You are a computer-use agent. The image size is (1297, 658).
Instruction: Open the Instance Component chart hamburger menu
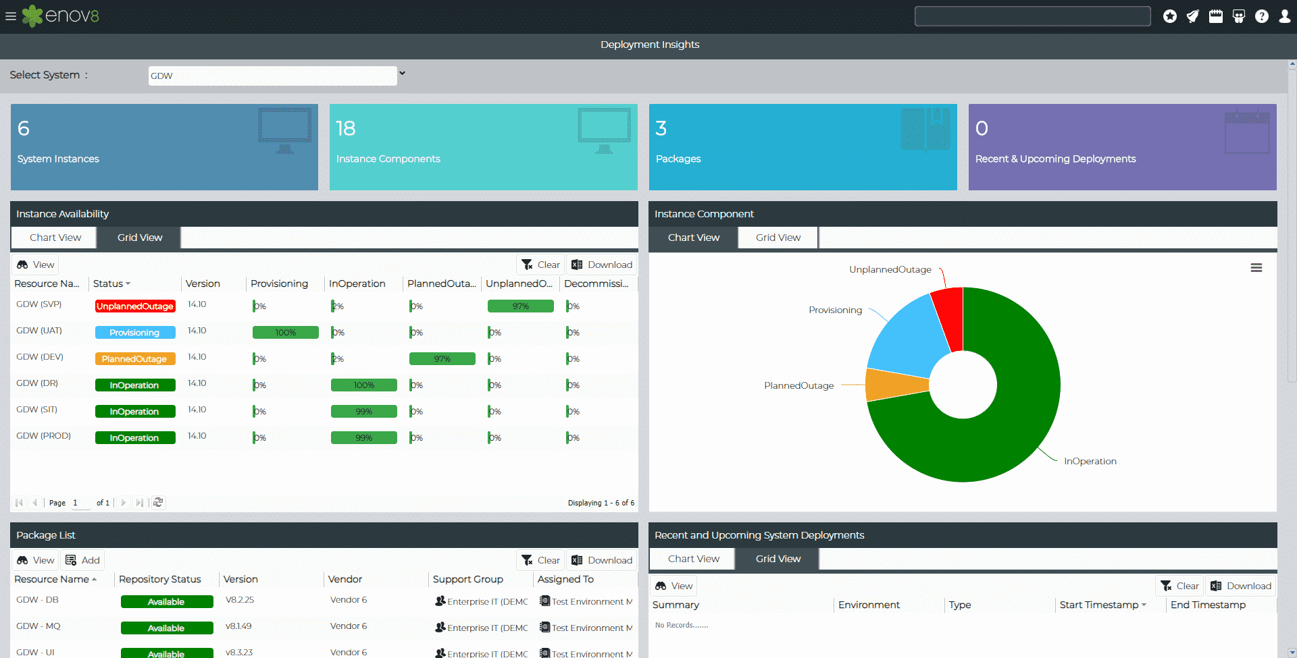[1256, 268]
